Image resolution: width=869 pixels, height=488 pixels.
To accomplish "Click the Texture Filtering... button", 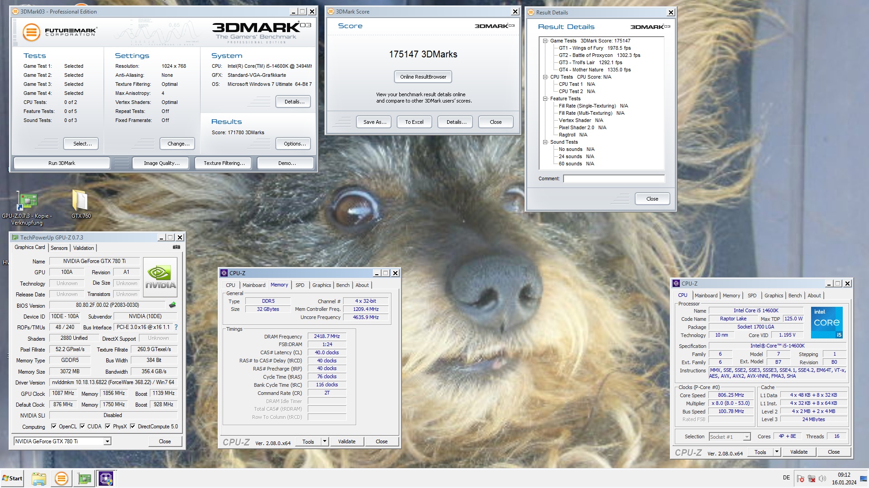I will point(224,163).
